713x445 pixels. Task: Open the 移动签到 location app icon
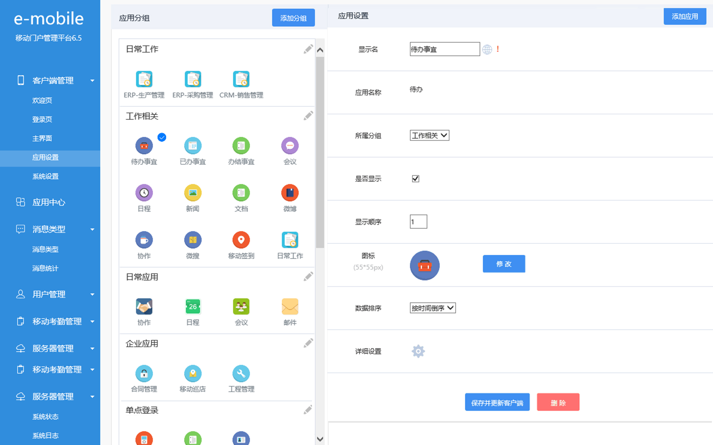coord(241,240)
